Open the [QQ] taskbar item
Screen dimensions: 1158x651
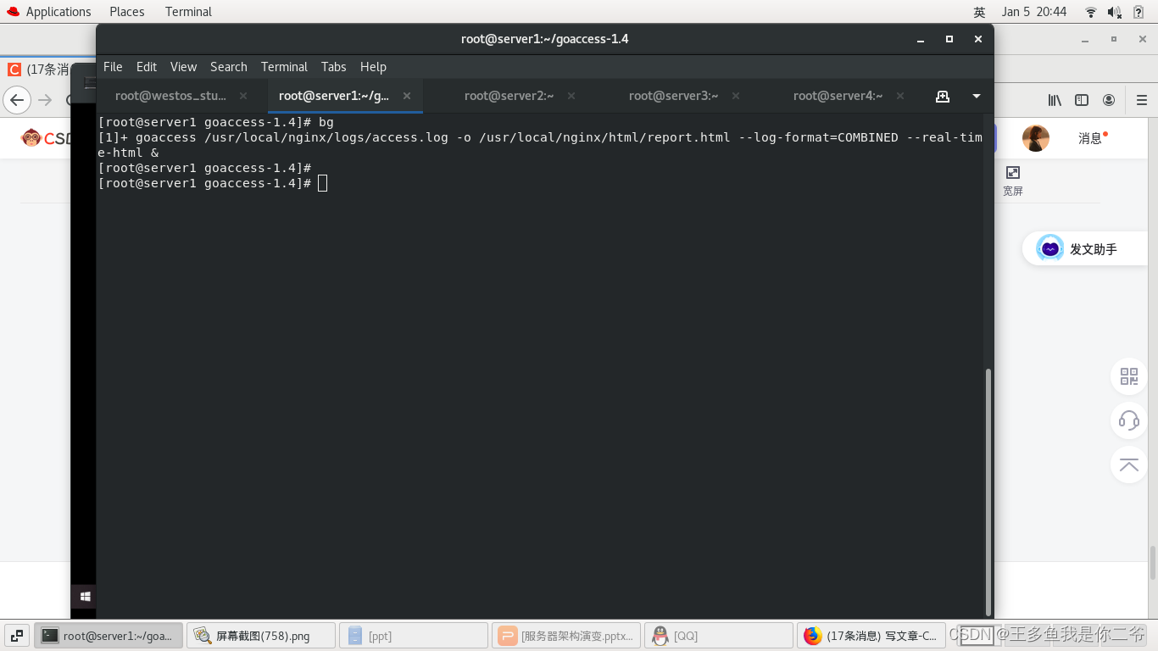click(719, 635)
